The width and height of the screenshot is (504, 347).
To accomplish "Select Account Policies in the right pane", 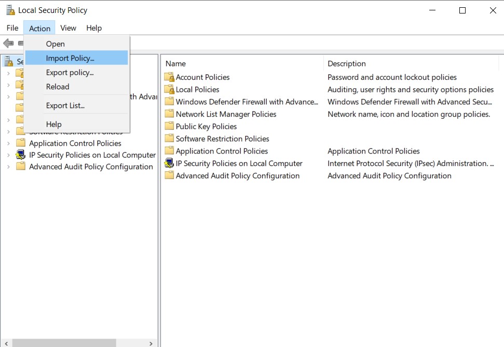I will pyautogui.click(x=202, y=77).
